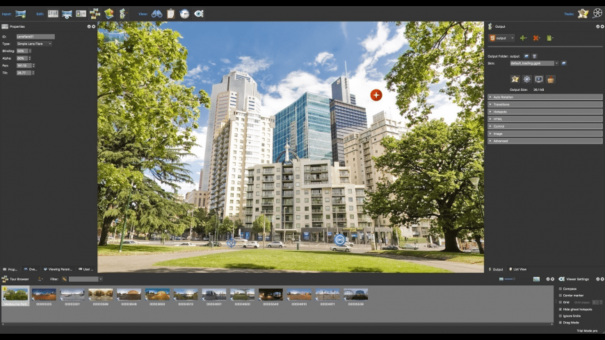Click the Edit Skin star icon in the Output panel
This screenshot has height=340, width=605.
515,79
